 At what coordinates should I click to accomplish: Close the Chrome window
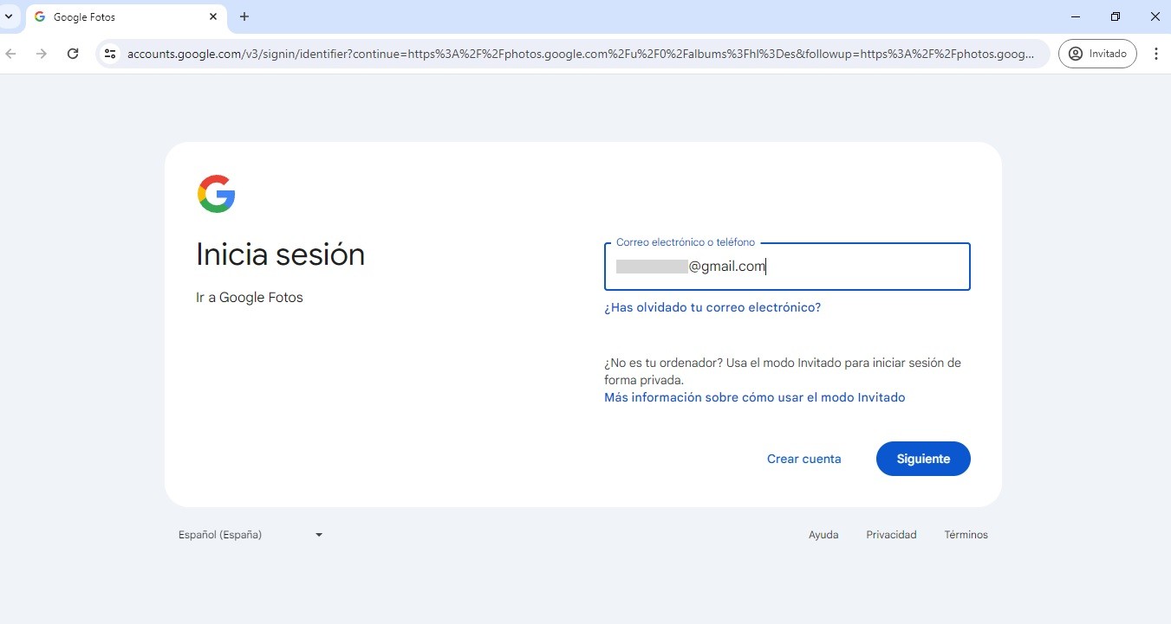click(1154, 16)
